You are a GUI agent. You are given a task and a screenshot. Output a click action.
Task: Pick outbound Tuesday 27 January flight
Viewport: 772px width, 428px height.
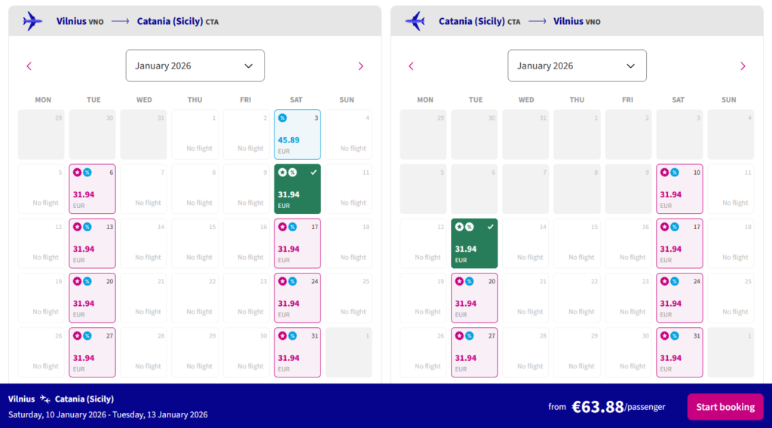click(92, 353)
